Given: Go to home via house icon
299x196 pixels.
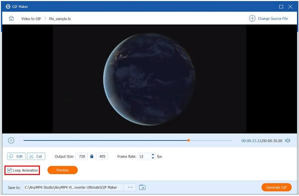Looking at the screenshot, I should [x=11, y=18].
